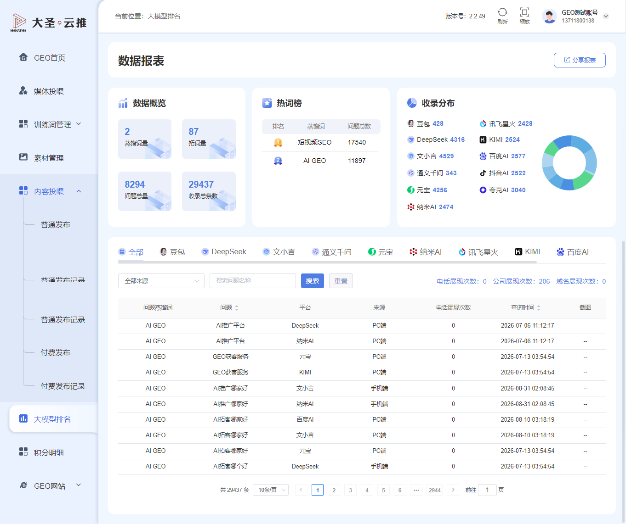626x524 pixels.
Task: Click the 短视频SEO hot word row
Action: click(x=320, y=143)
